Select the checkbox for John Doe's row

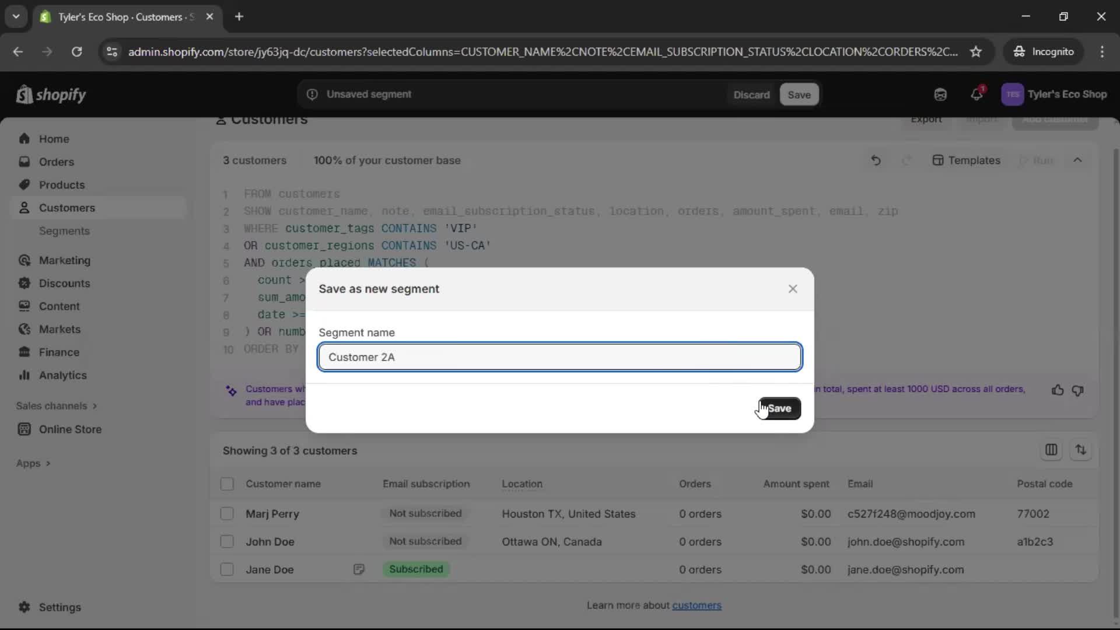[227, 541]
